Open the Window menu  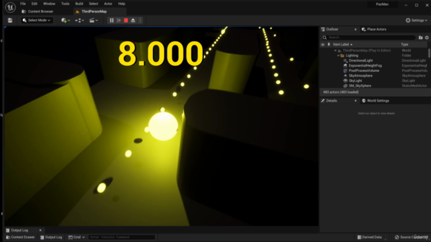pyautogui.click(x=49, y=4)
